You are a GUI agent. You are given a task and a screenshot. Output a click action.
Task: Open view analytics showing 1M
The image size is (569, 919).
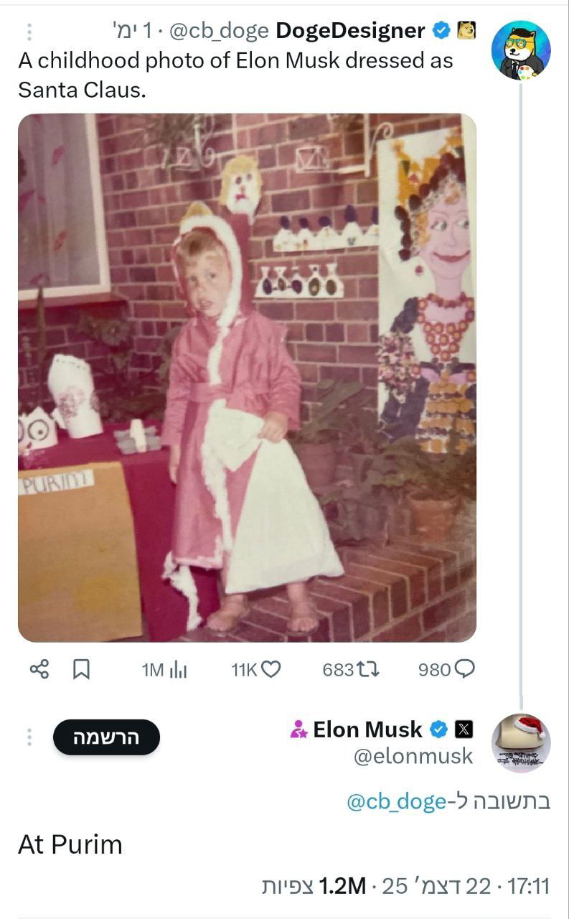tap(164, 670)
